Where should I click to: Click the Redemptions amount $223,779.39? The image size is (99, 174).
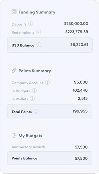[x=77, y=32]
